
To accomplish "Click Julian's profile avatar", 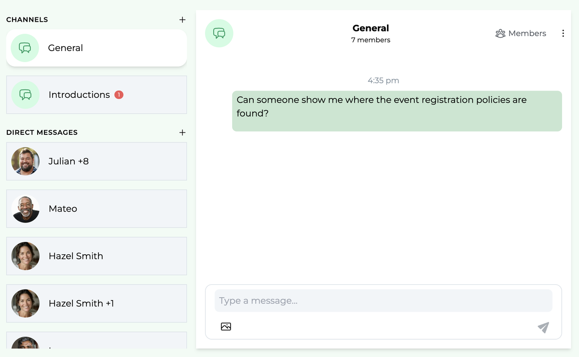I will pos(25,161).
